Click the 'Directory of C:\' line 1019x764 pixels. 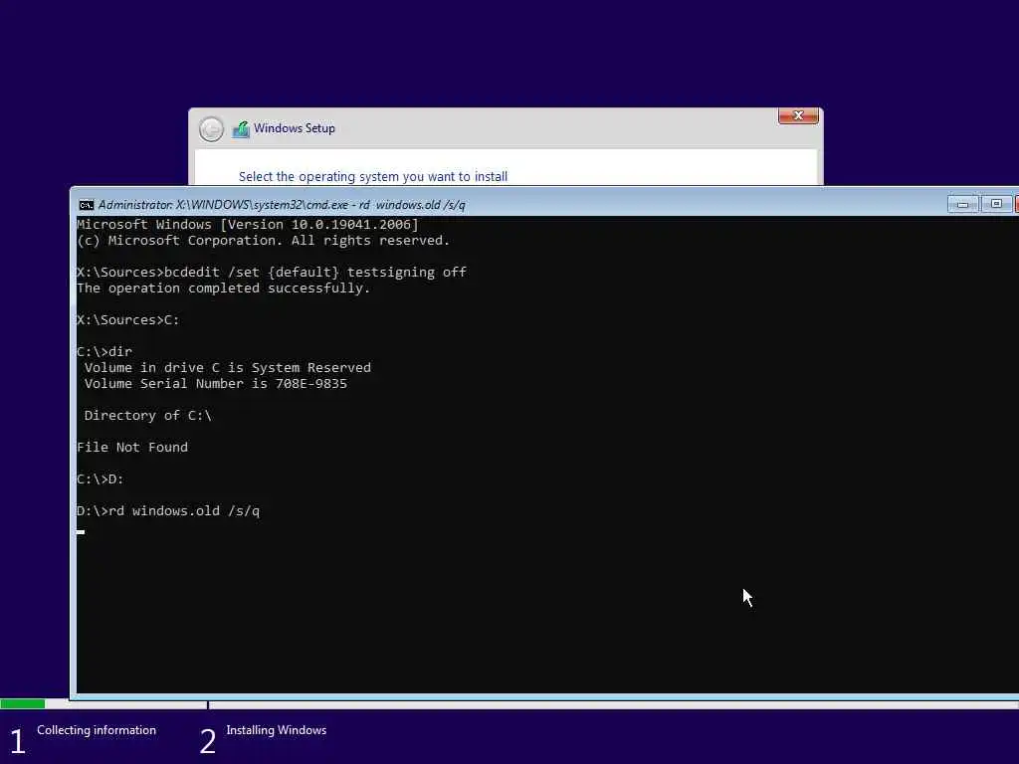pos(147,415)
